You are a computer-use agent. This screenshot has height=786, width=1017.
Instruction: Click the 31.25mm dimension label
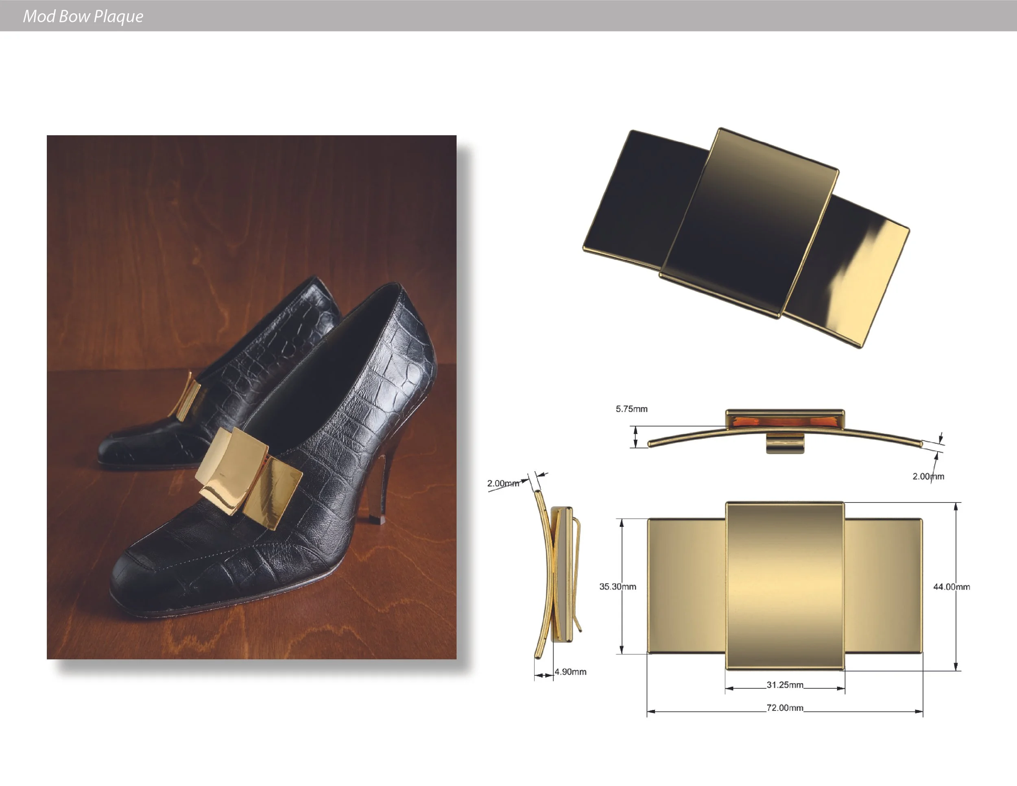tap(785, 685)
